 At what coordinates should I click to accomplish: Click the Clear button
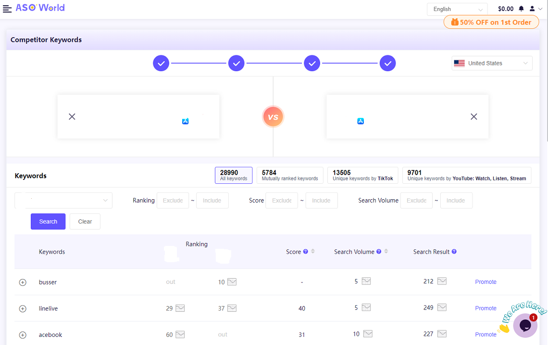point(85,221)
